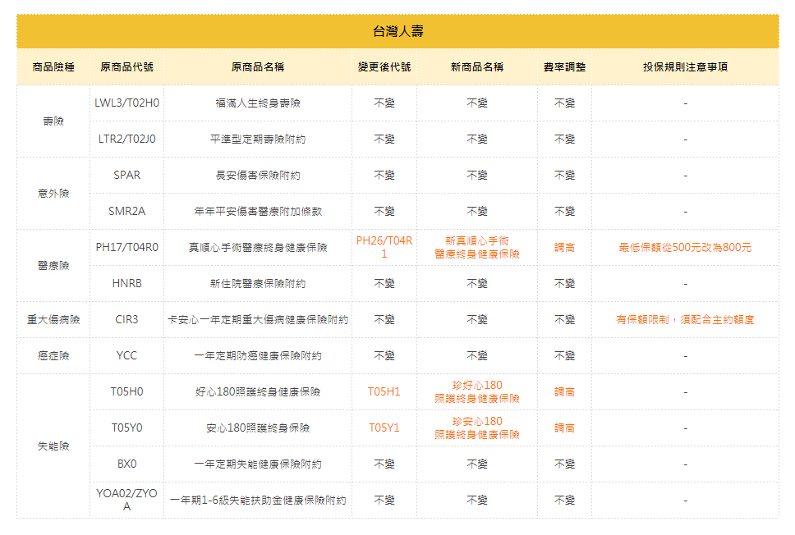Viewport: 795px width, 535px height.
Task: Click product code T05Y0
Action: pyautogui.click(x=126, y=428)
